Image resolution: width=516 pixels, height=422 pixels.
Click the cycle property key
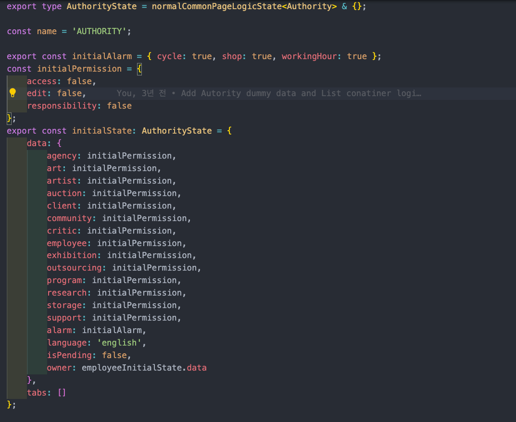click(169, 56)
